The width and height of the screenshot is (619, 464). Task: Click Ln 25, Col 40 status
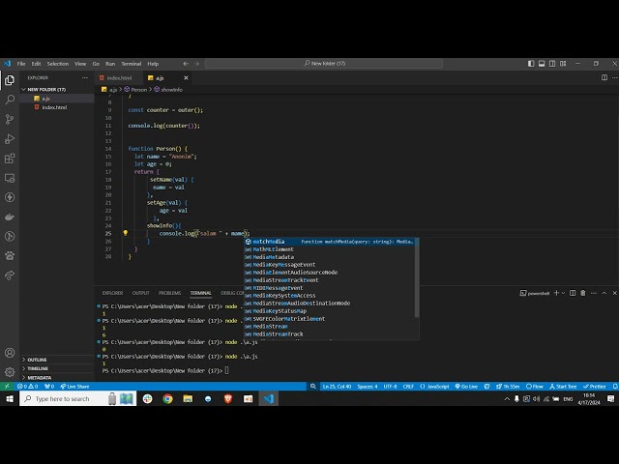(x=337, y=387)
